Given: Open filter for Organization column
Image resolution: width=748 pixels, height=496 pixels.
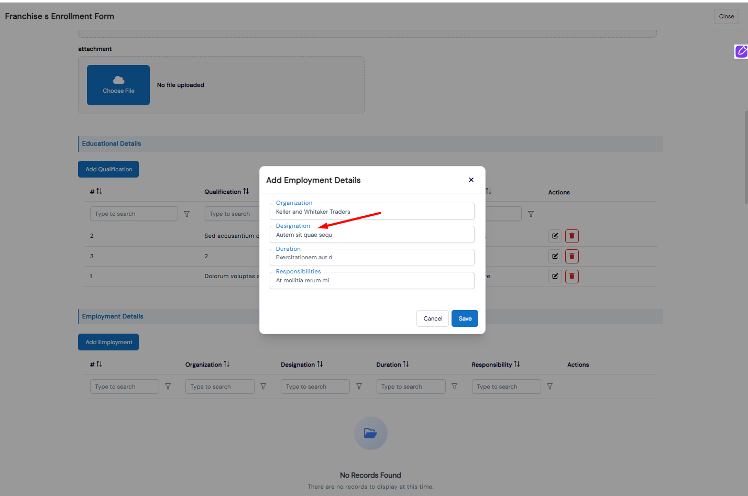Looking at the screenshot, I should click(x=263, y=387).
